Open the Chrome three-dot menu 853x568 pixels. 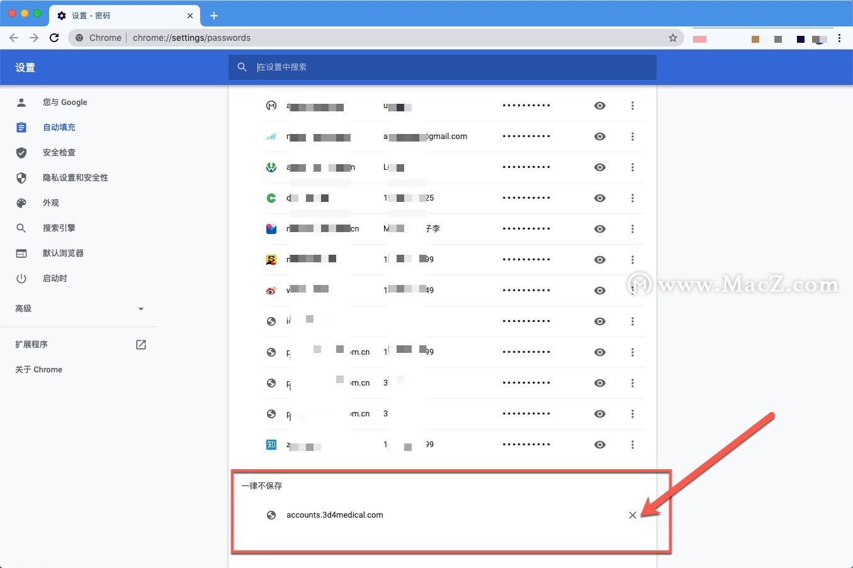pyautogui.click(x=839, y=38)
